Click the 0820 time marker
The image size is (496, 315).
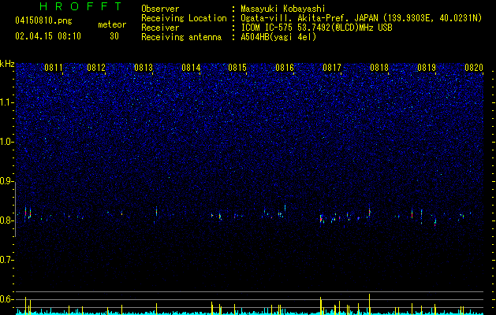[474, 68]
